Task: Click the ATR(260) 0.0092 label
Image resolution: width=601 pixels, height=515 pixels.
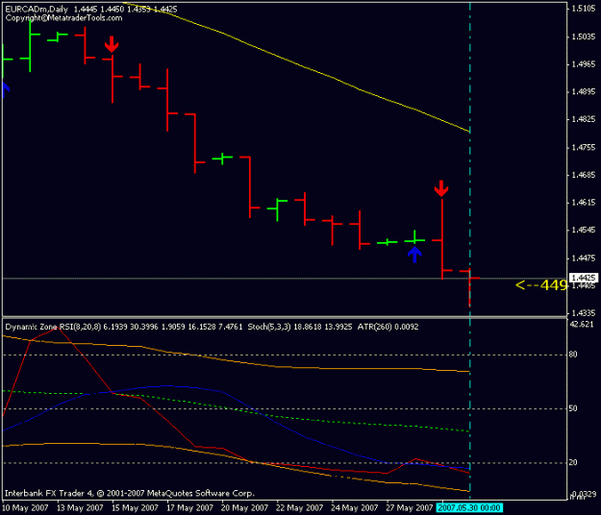Action: point(388,327)
